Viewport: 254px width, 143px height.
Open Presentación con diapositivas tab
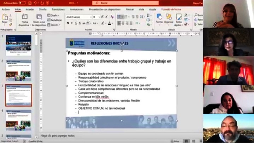[105, 10]
